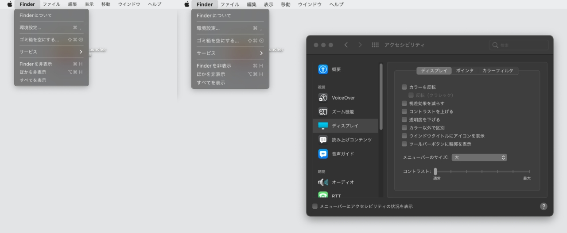The width and height of the screenshot is (567, 233).
Task: Switch to the カラーフィルタ tab
Action: (x=497, y=71)
